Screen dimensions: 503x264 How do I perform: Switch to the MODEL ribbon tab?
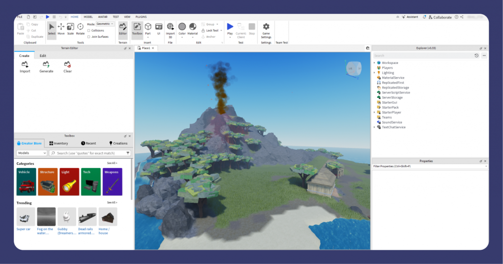88,17
